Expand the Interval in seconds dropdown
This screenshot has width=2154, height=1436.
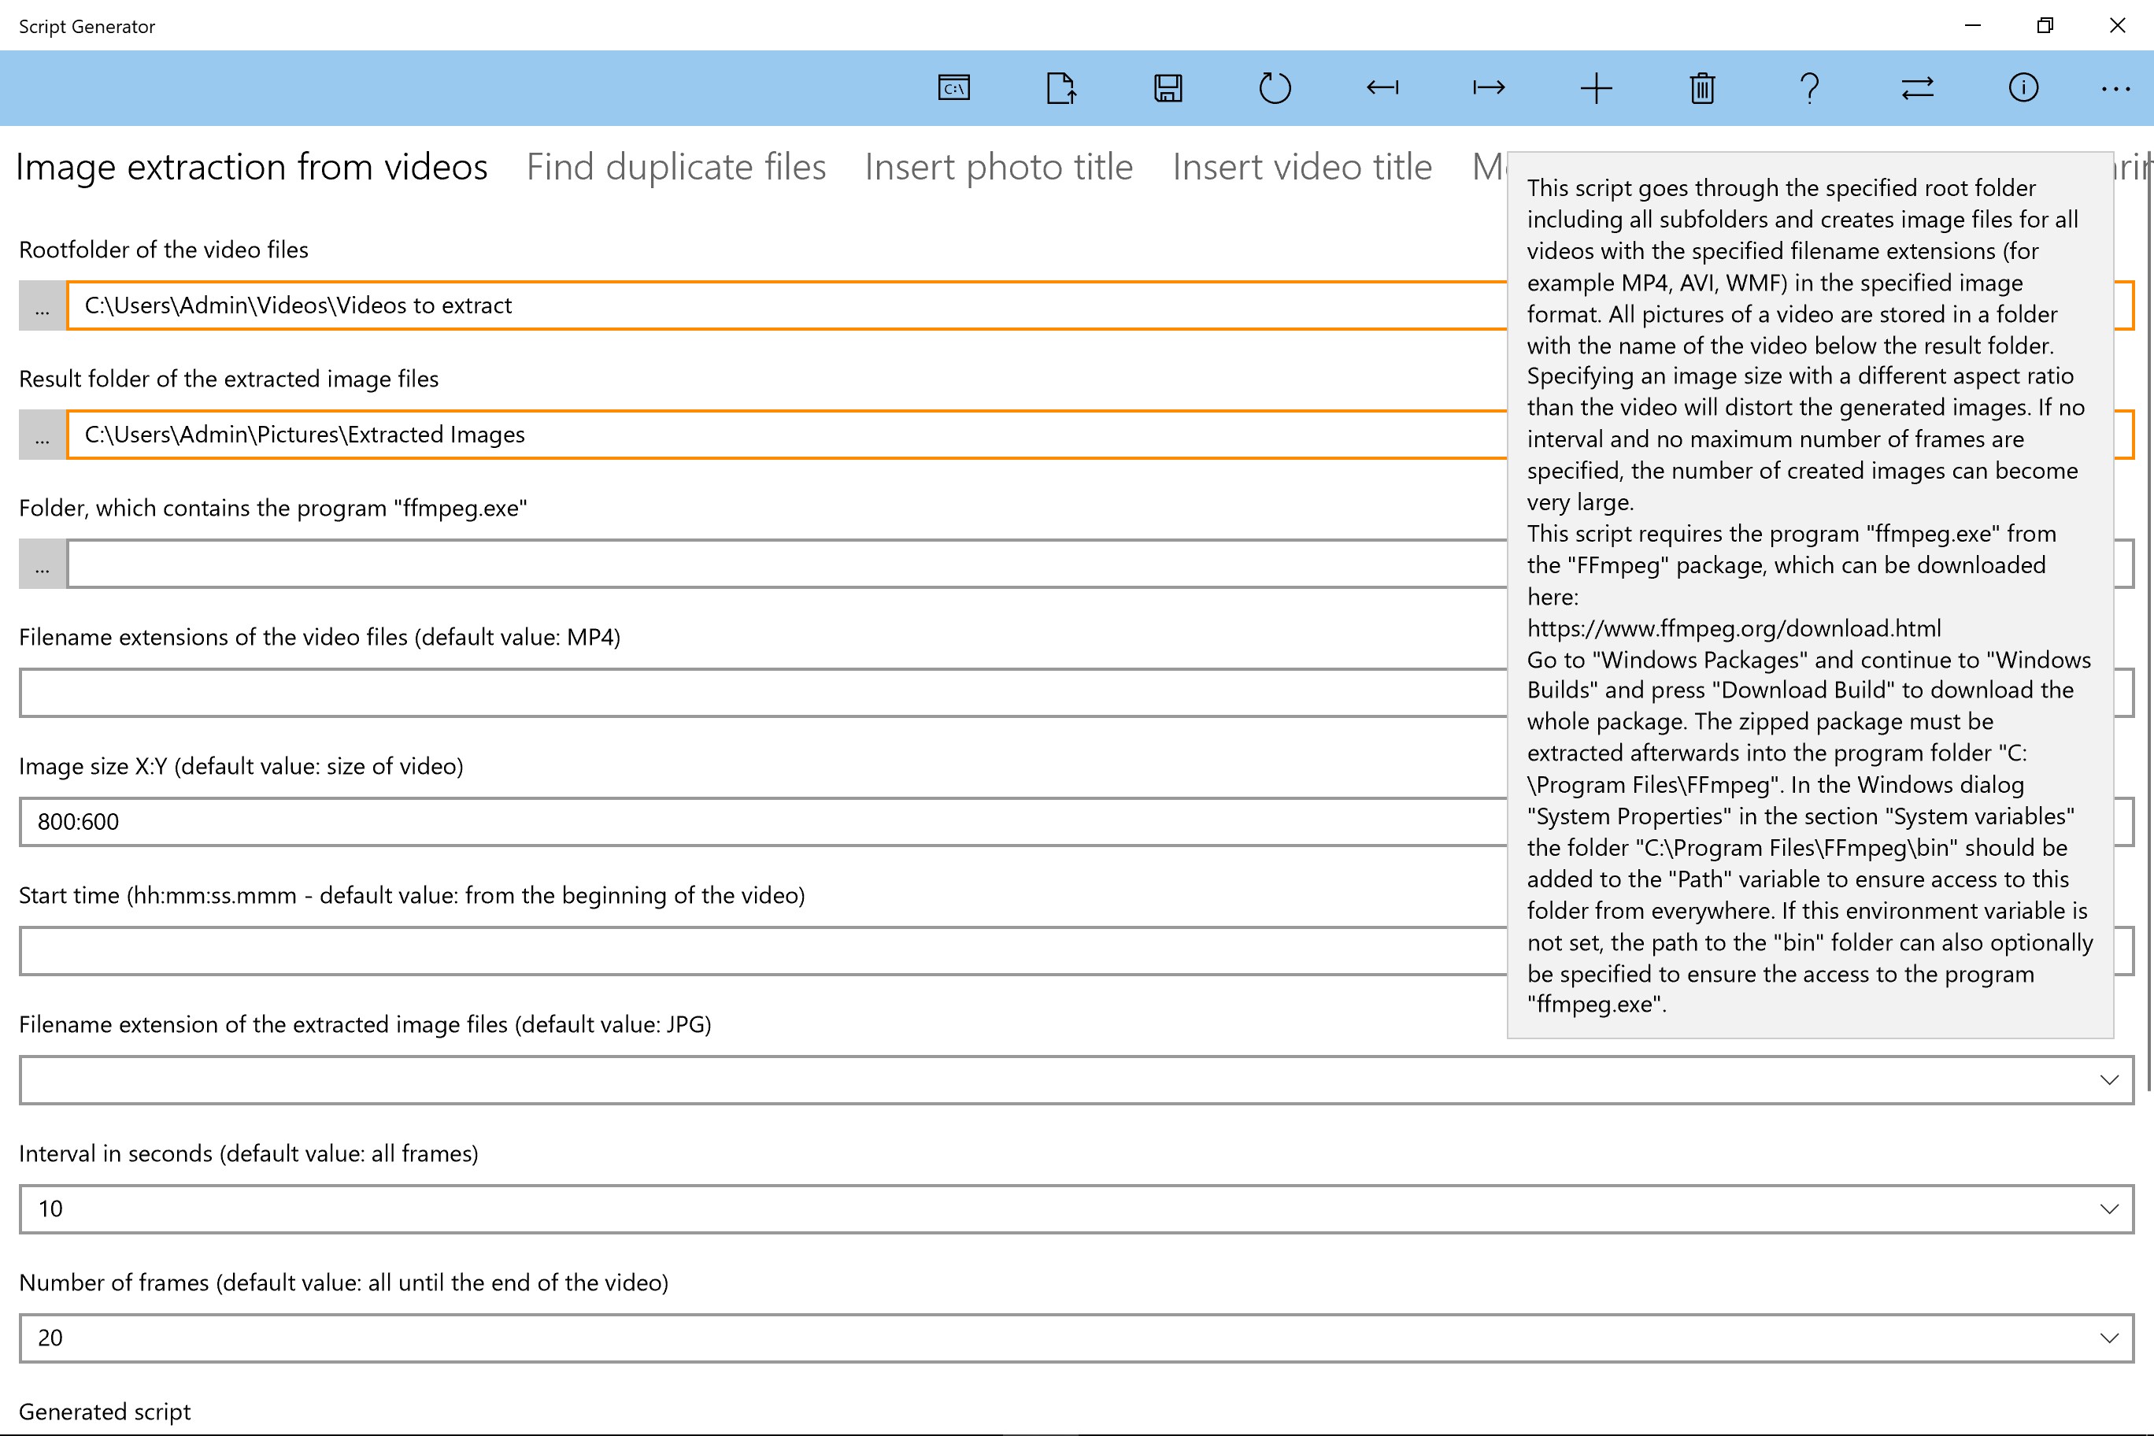[x=2109, y=1209]
